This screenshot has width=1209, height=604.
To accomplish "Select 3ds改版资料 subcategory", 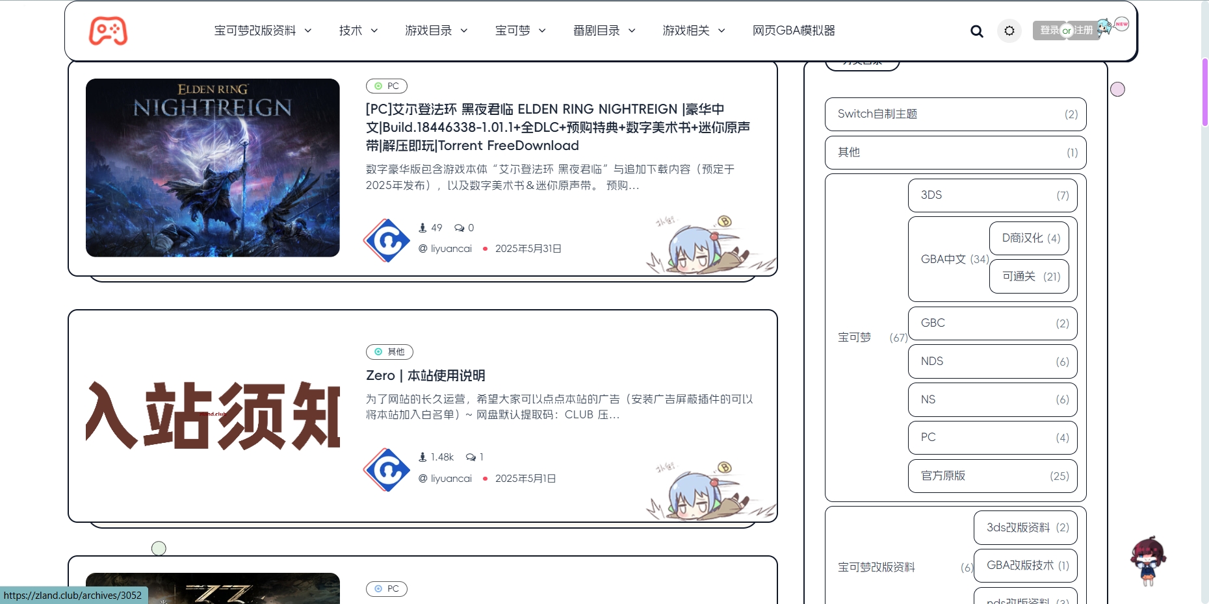I will point(1025,528).
